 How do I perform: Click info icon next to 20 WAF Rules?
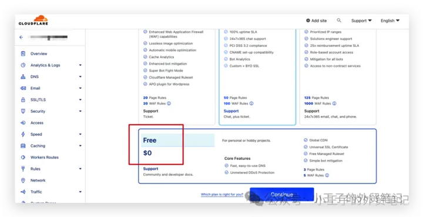[x=169, y=104]
